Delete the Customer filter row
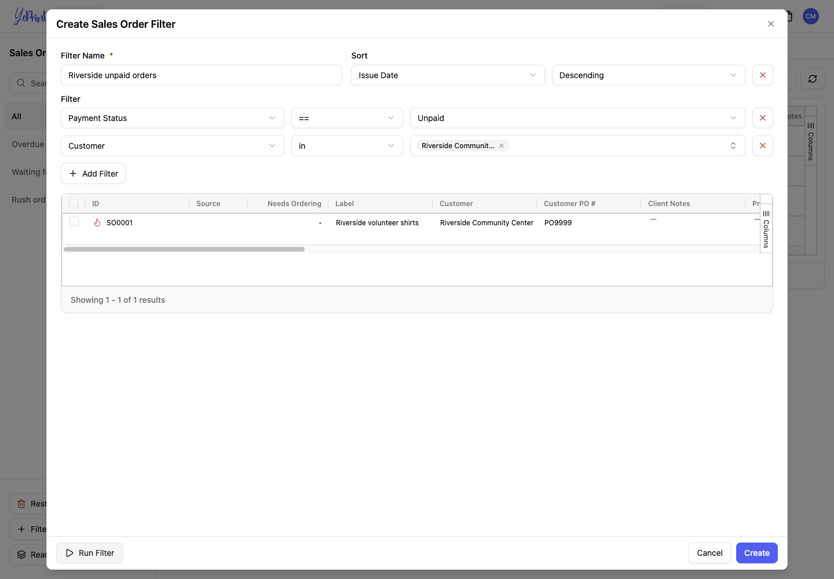834x579 pixels. point(763,146)
